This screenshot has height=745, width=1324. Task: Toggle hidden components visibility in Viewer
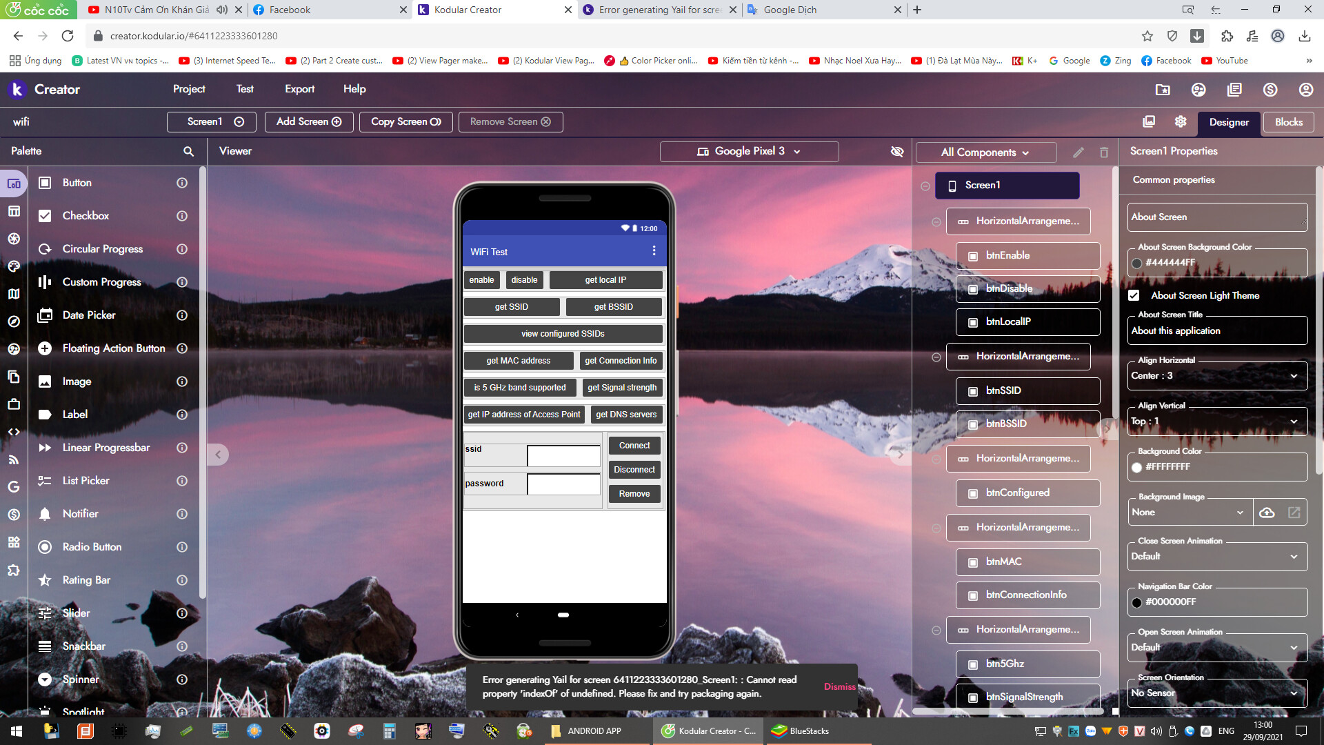[x=897, y=152]
